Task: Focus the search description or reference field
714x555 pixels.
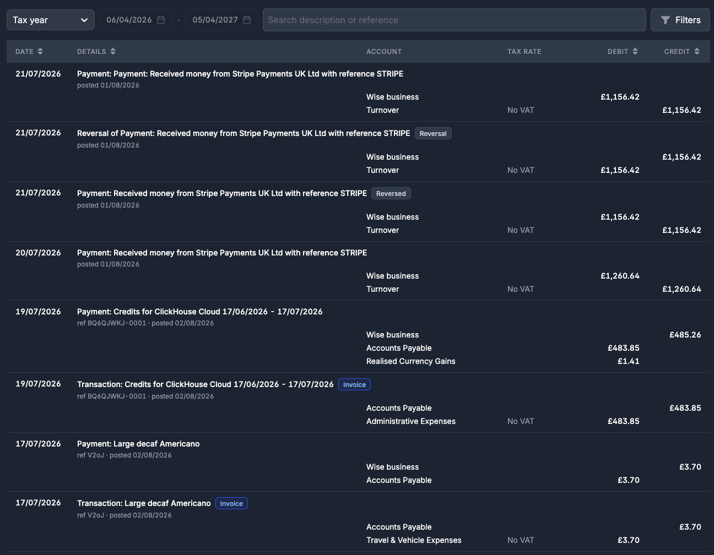Action: [455, 20]
